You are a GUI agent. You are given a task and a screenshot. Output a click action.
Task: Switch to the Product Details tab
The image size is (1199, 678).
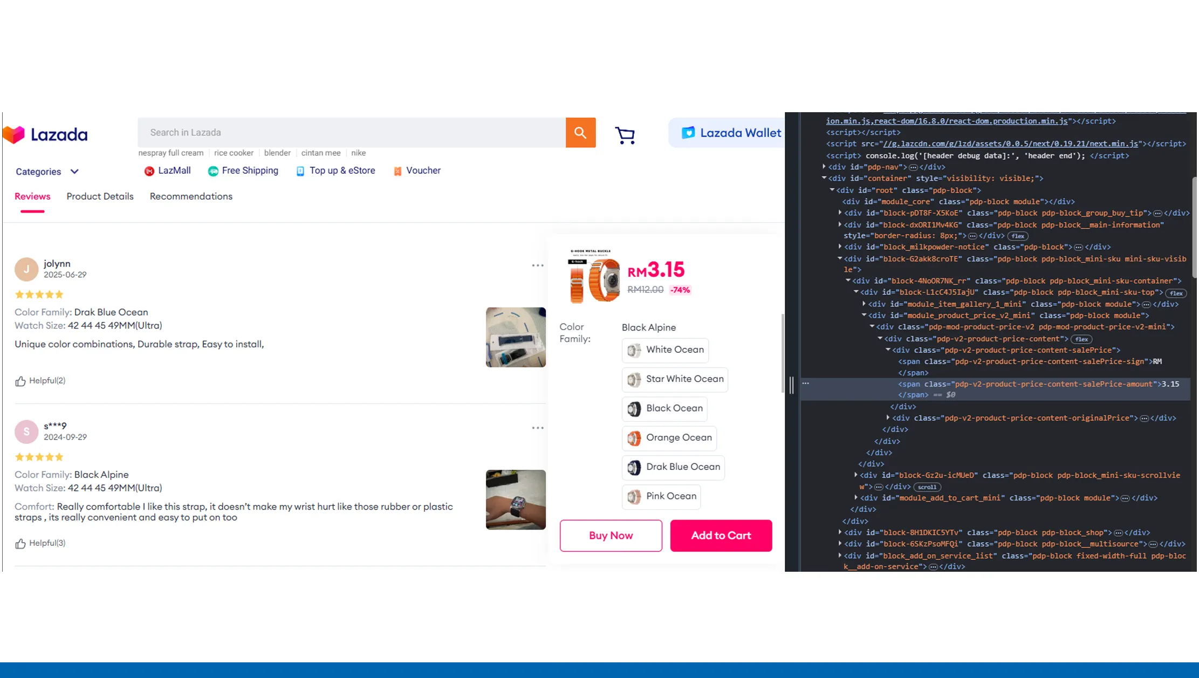point(99,196)
